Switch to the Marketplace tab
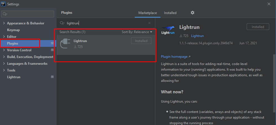 tap(147, 13)
